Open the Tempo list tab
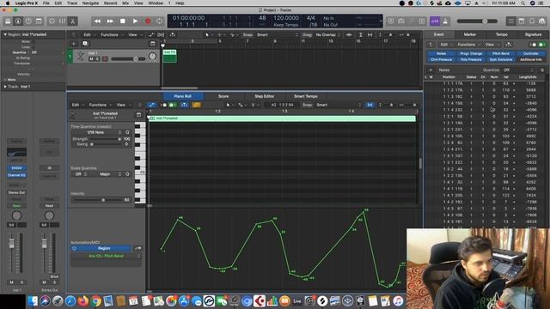The width and height of the screenshot is (550, 309). tap(501, 34)
